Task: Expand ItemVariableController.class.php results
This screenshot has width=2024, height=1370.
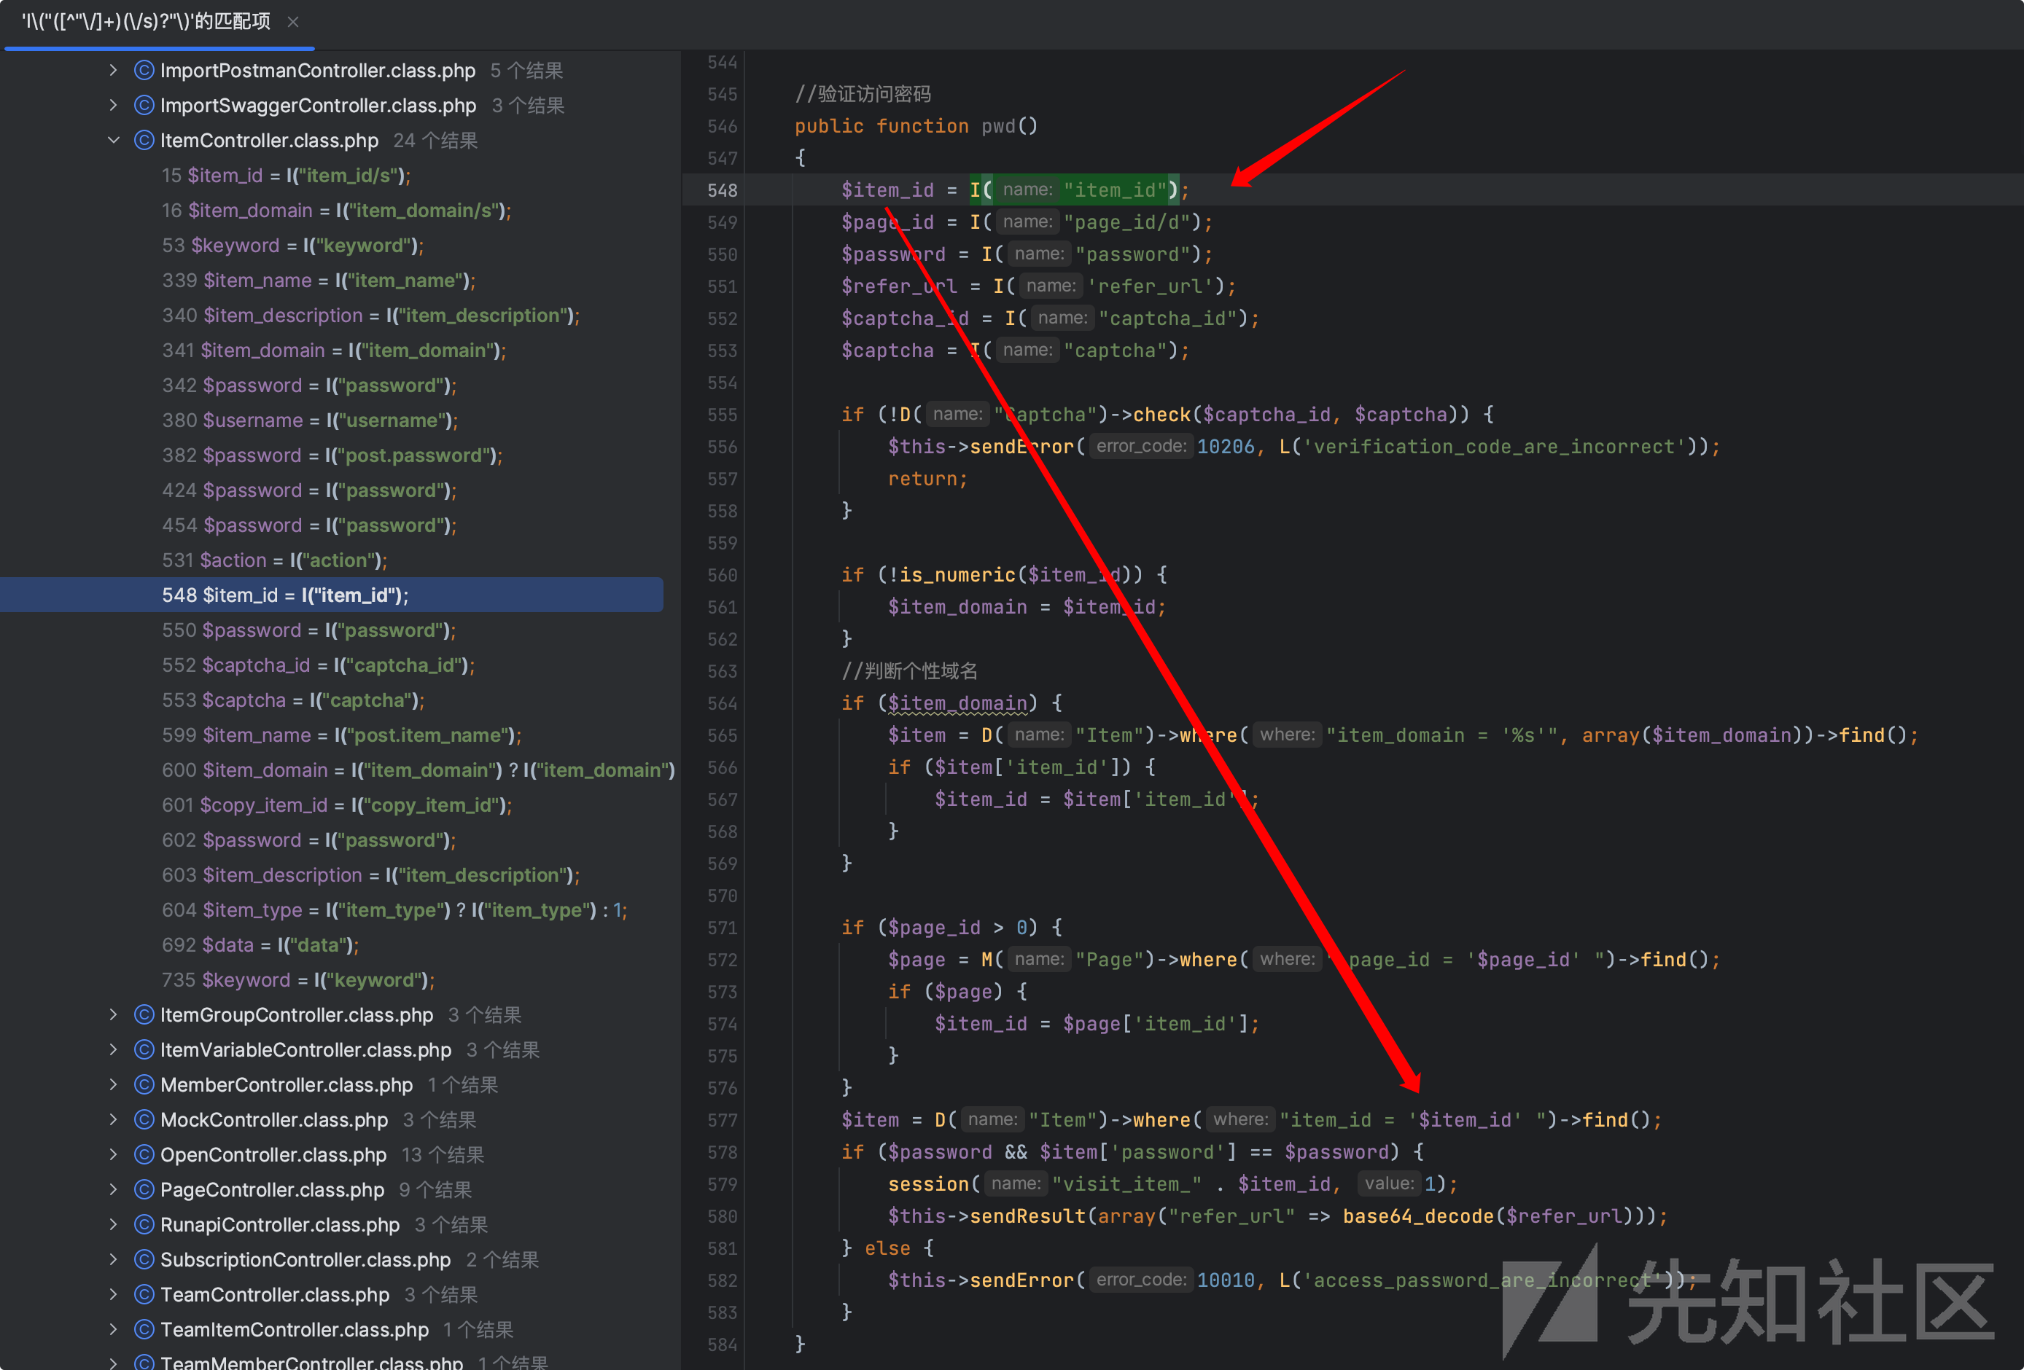Action: (x=113, y=1049)
